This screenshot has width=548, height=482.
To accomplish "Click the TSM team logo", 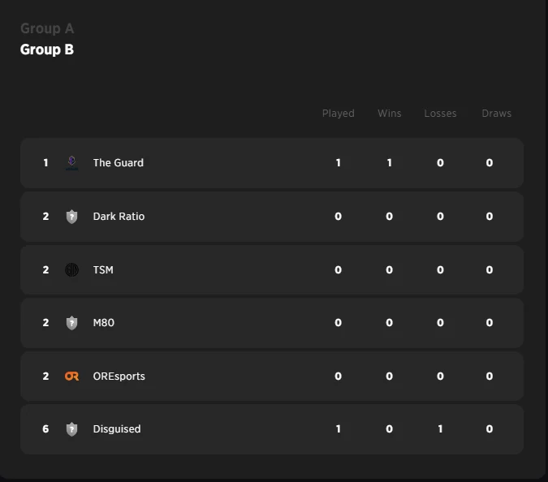I will (71, 270).
